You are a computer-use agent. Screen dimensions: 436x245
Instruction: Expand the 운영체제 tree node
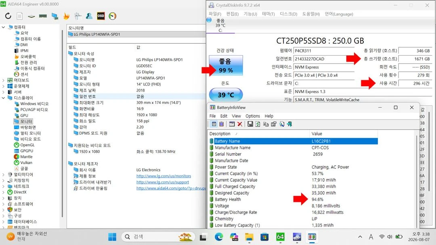(x=3, y=86)
